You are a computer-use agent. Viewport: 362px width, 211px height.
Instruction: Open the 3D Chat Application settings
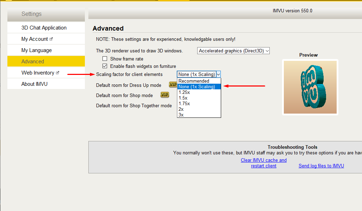pyautogui.click(x=46, y=28)
